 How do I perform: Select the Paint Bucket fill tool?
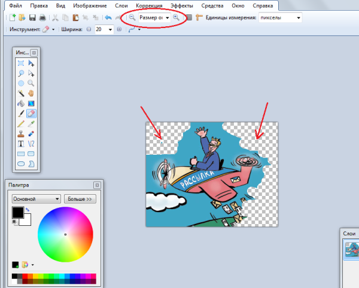coord(21,103)
